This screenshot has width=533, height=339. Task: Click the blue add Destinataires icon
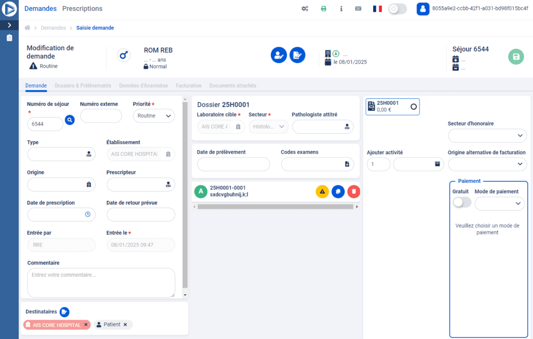click(x=64, y=312)
